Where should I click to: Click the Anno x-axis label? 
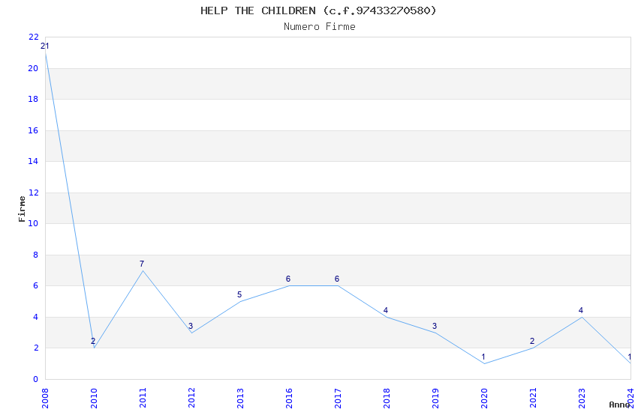(620, 405)
